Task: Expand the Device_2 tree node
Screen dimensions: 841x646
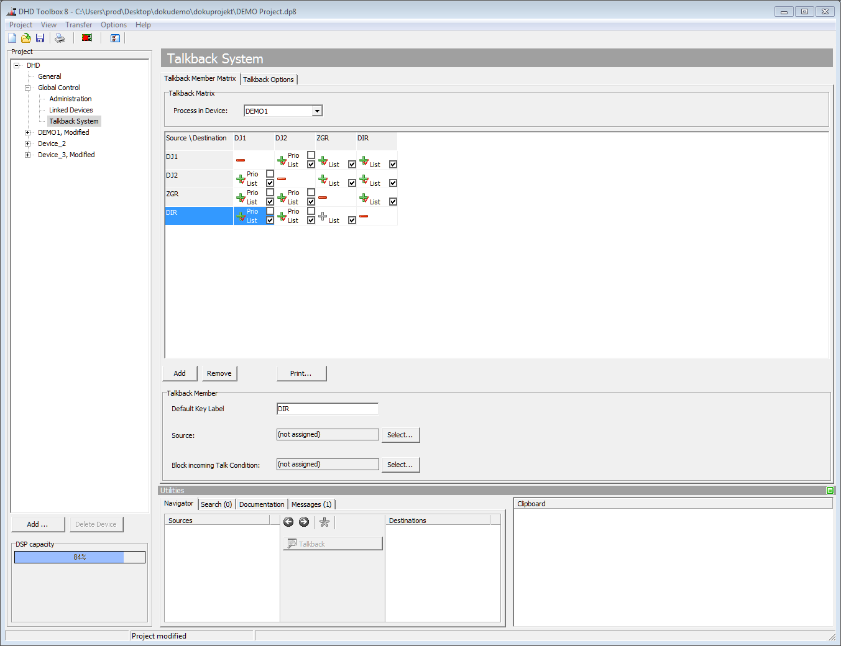Action: (x=27, y=143)
